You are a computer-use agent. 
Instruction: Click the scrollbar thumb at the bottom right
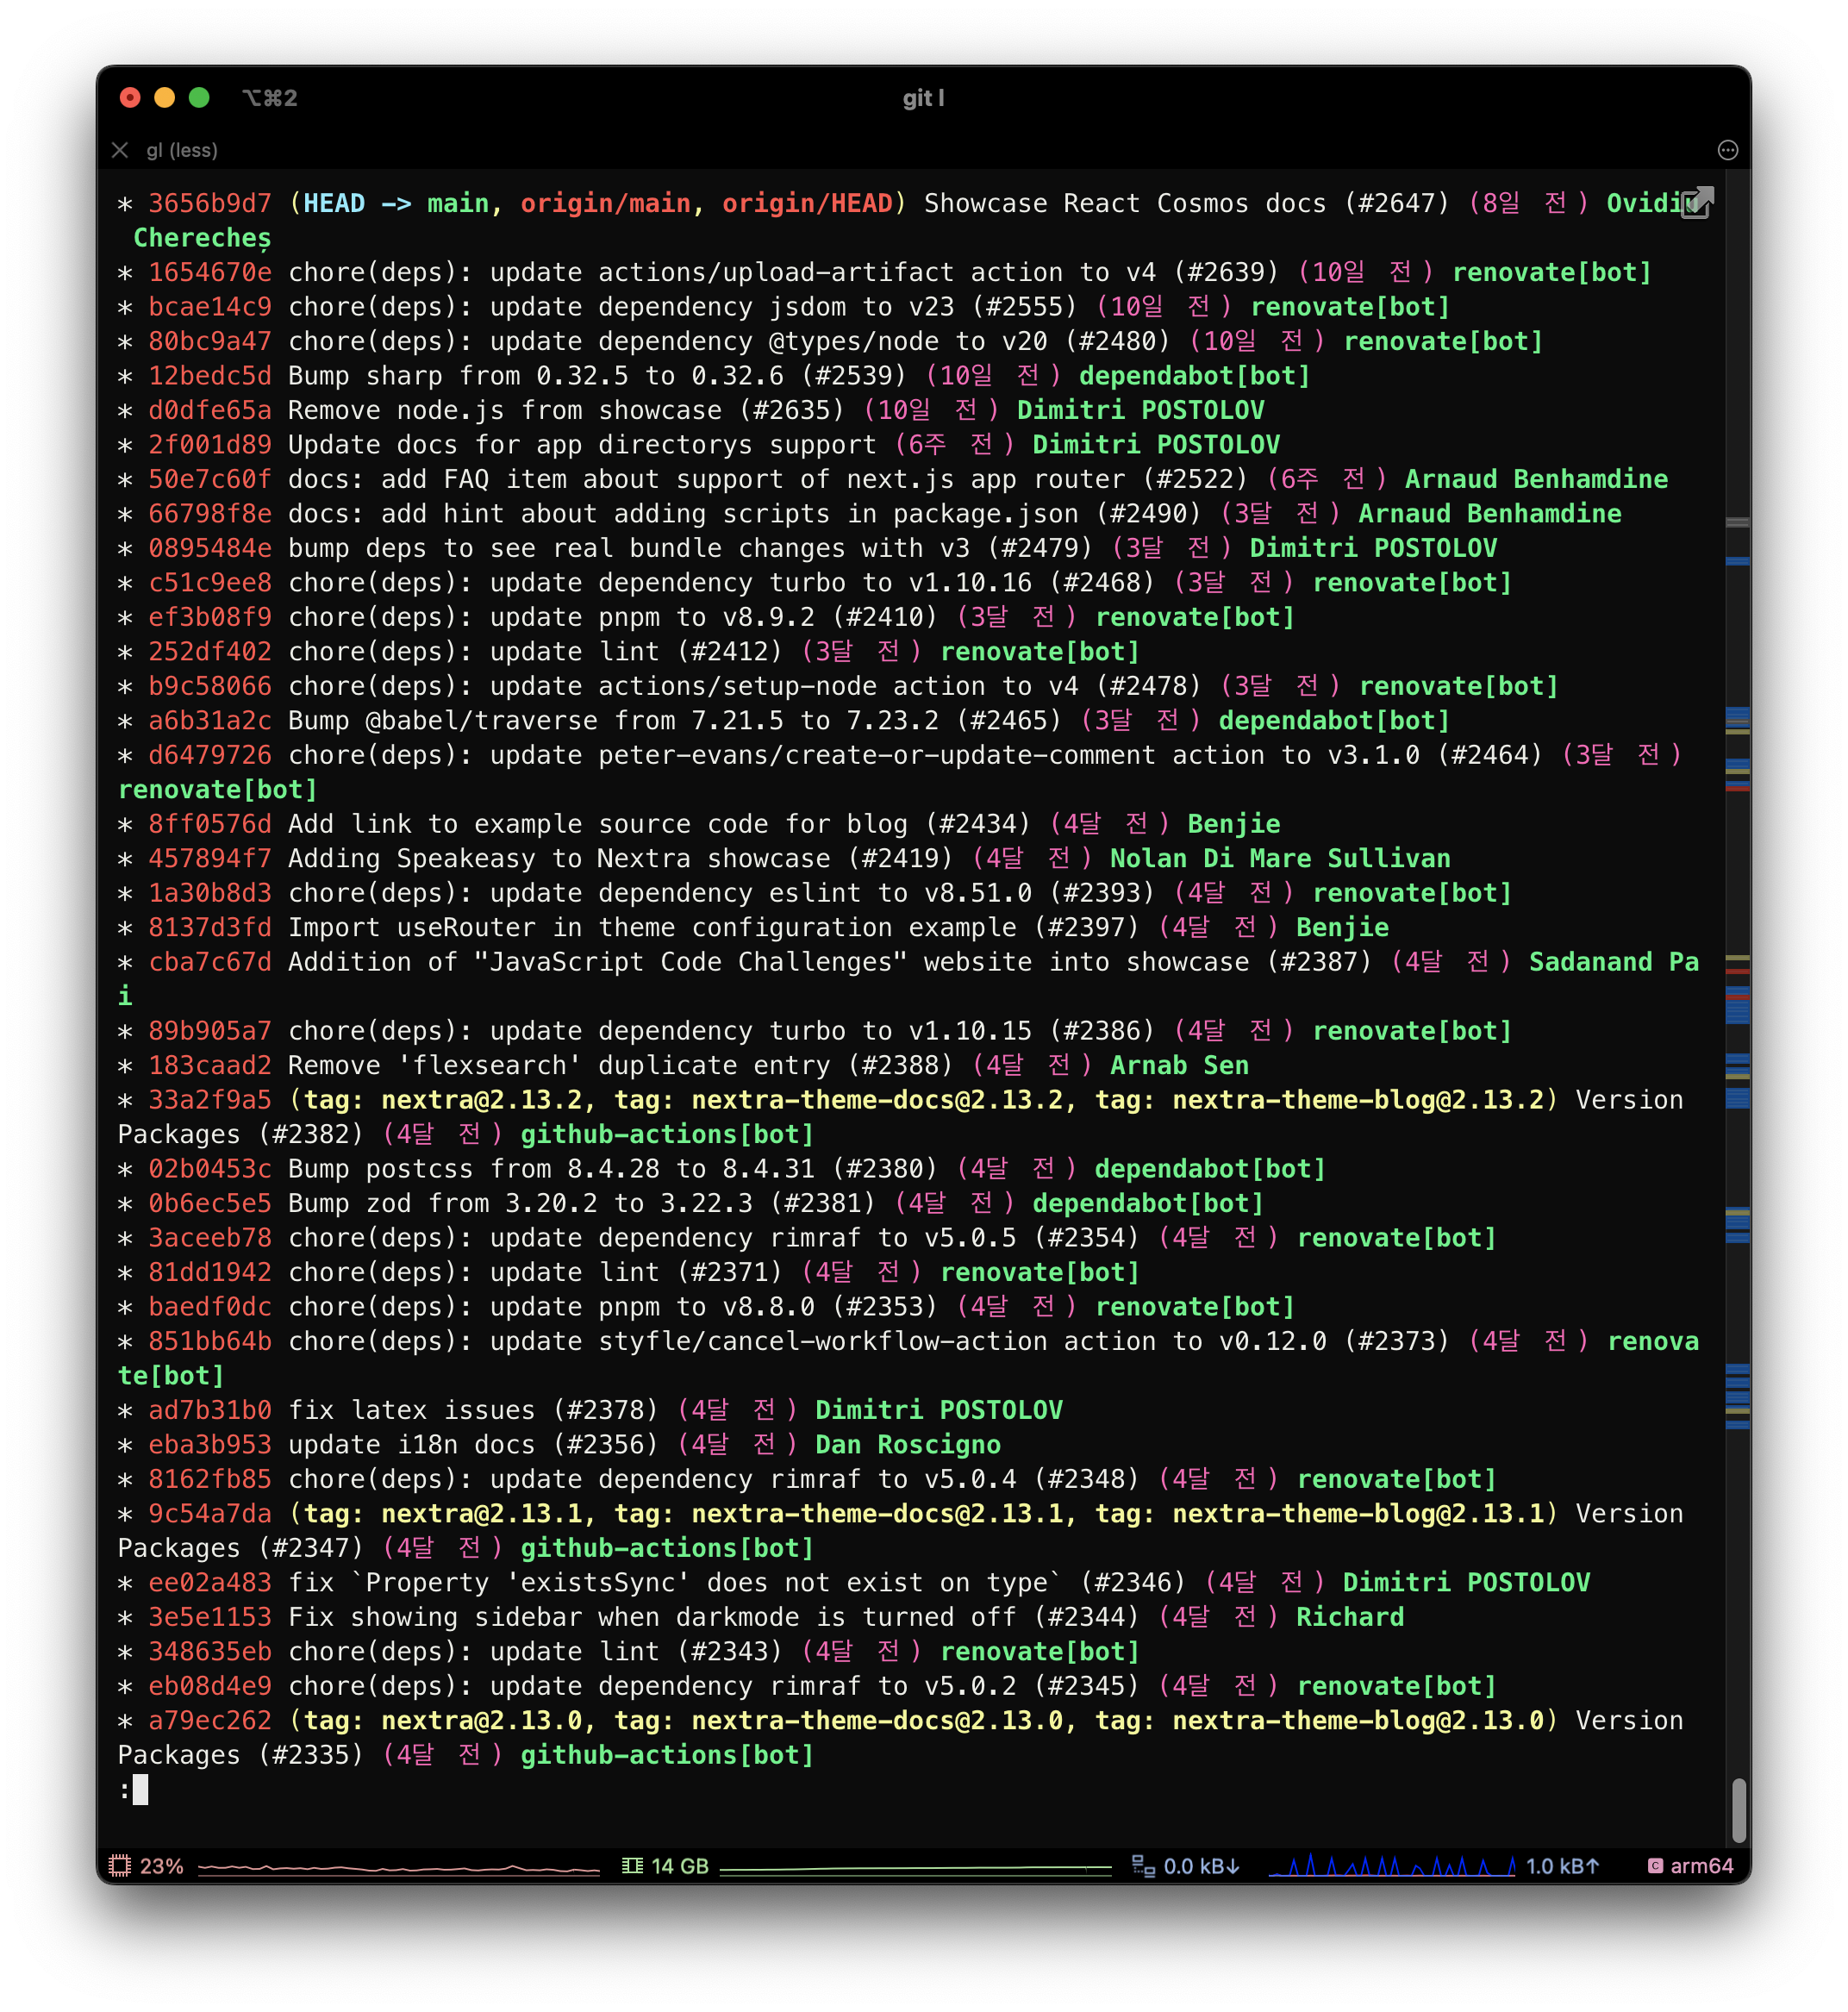pos(1739,1810)
